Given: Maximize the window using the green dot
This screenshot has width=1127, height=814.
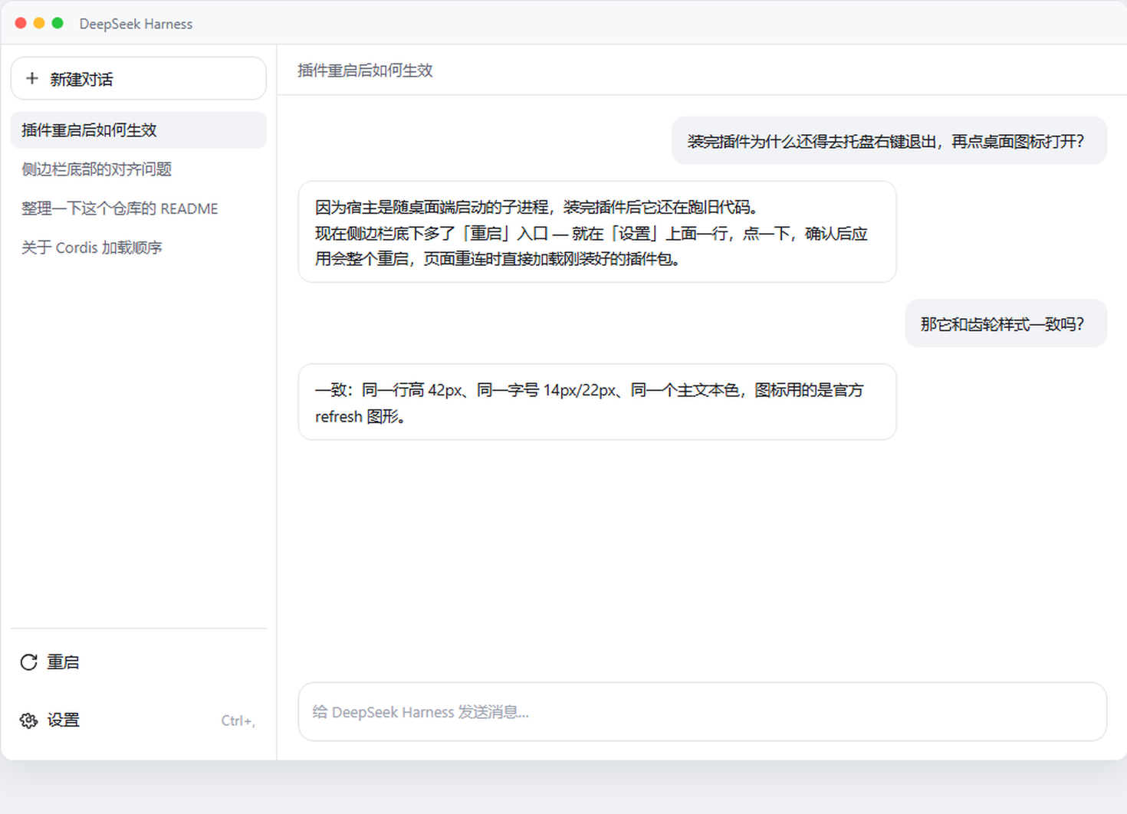Looking at the screenshot, I should pos(58,23).
